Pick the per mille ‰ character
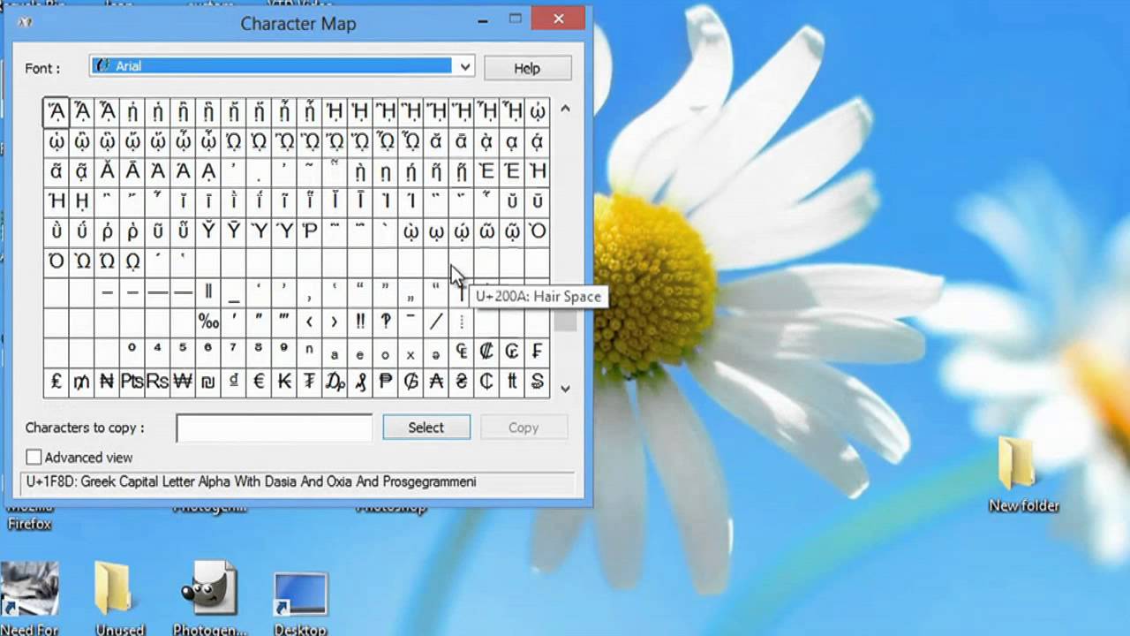This screenshot has width=1130, height=636. [x=208, y=322]
